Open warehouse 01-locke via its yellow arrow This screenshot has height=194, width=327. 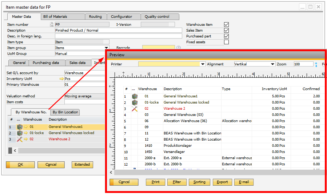coord(26,133)
